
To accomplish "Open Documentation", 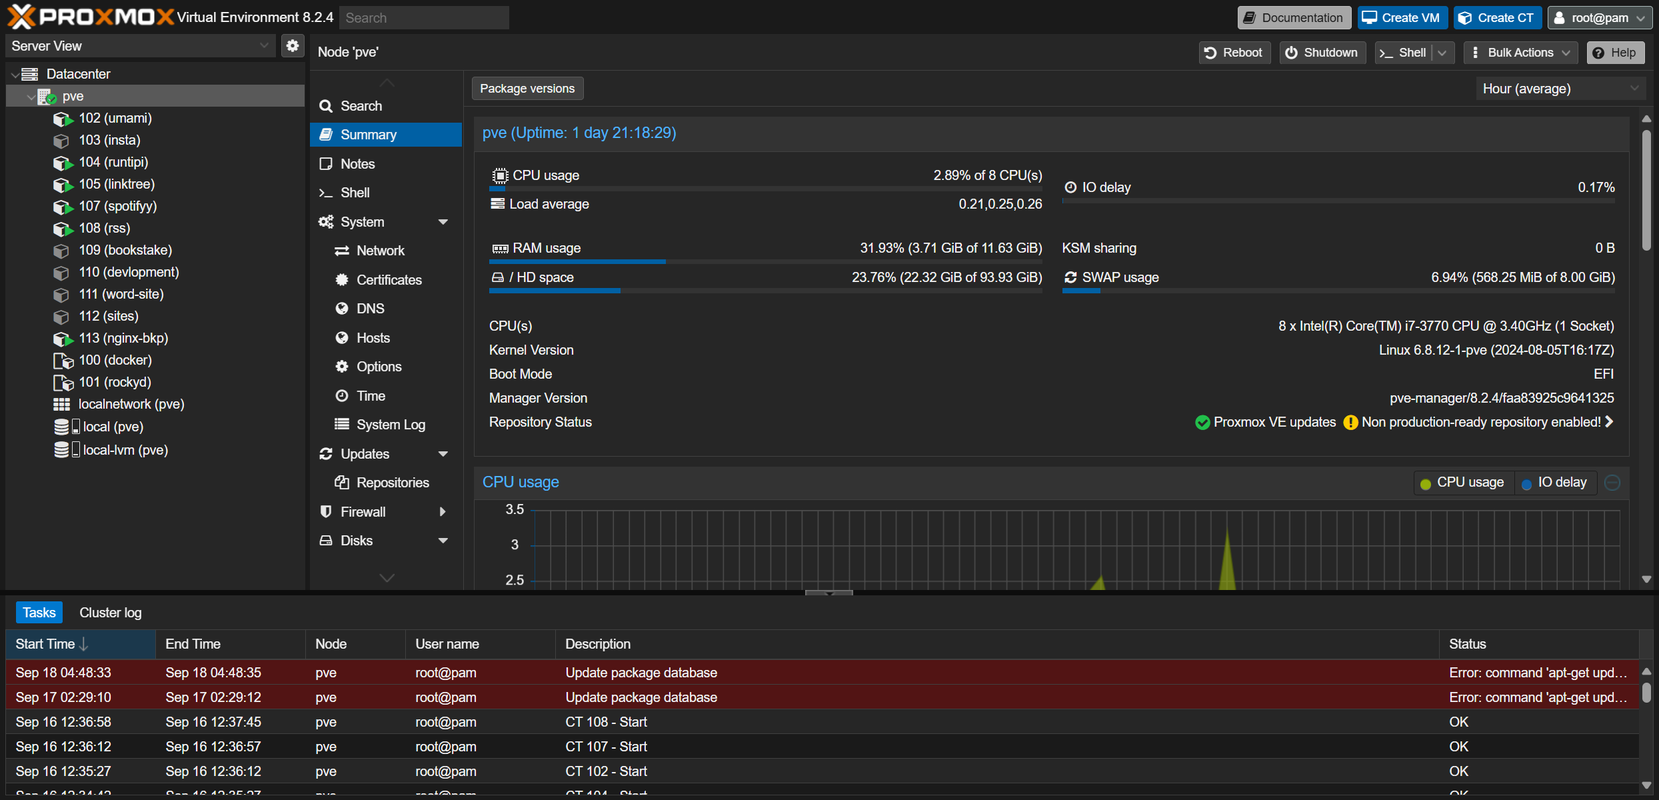I will tap(1294, 18).
